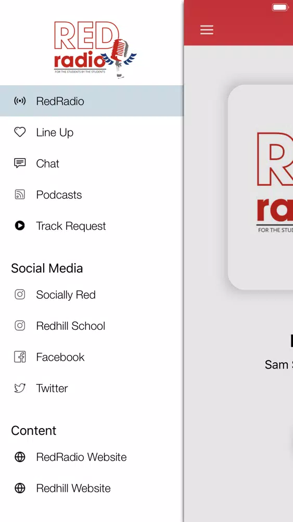The width and height of the screenshot is (293, 522).
Task: Click the Facebook logo icon
Action: 20,357
